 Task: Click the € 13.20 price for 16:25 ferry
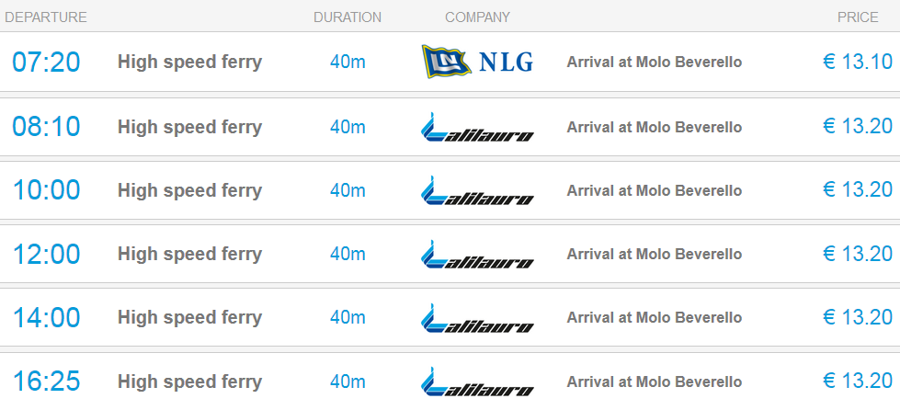858,382
